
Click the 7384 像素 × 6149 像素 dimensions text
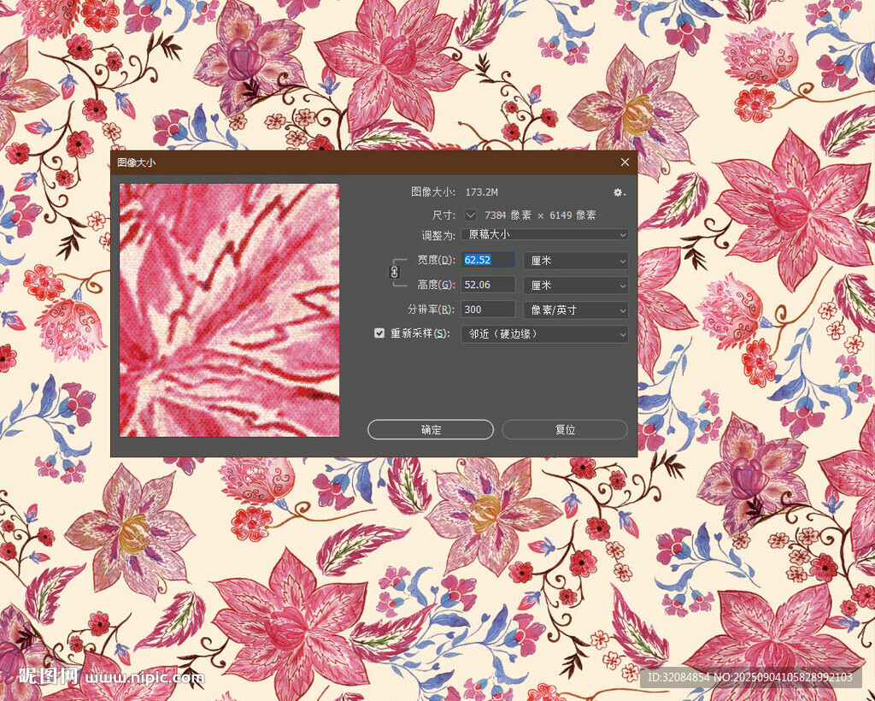pos(540,215)
